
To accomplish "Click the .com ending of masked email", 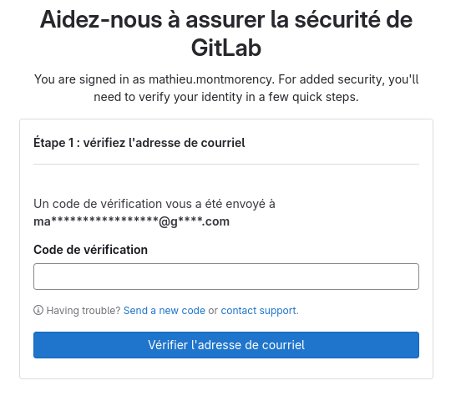I will (x=215, y=221).
